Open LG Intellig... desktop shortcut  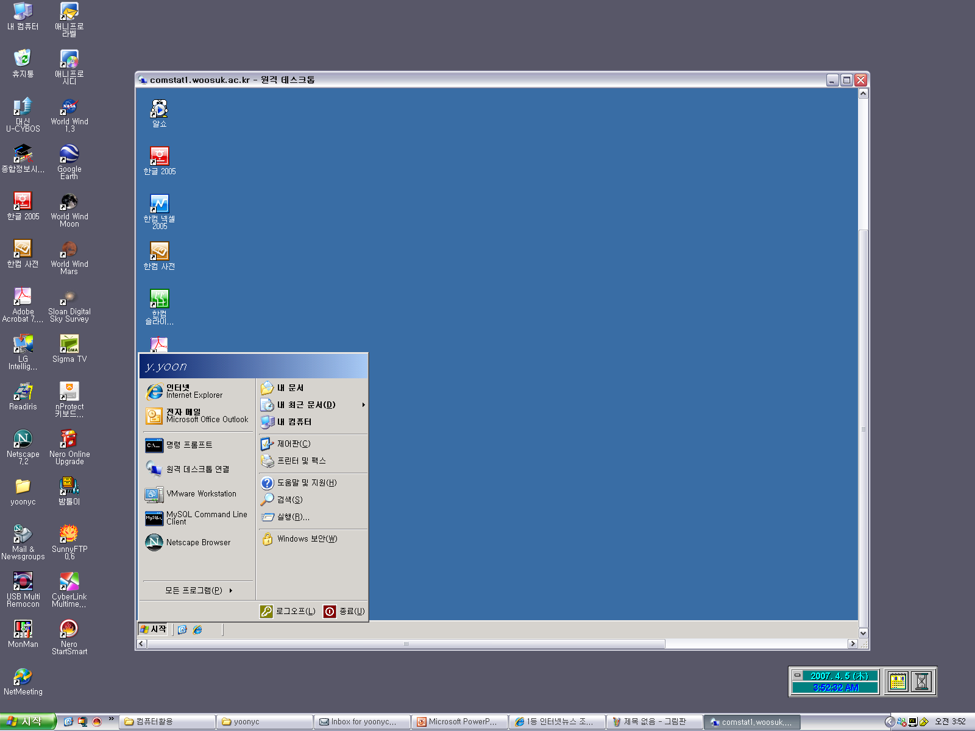23,352
